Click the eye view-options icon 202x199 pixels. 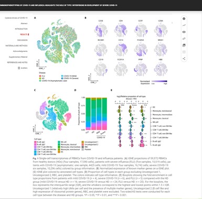point(184,32)
